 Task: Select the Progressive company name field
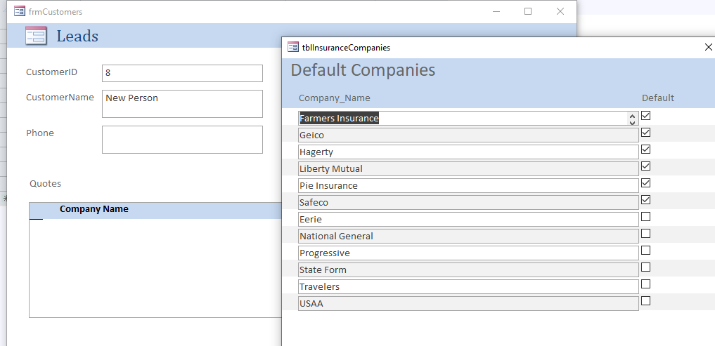[468, 253]
